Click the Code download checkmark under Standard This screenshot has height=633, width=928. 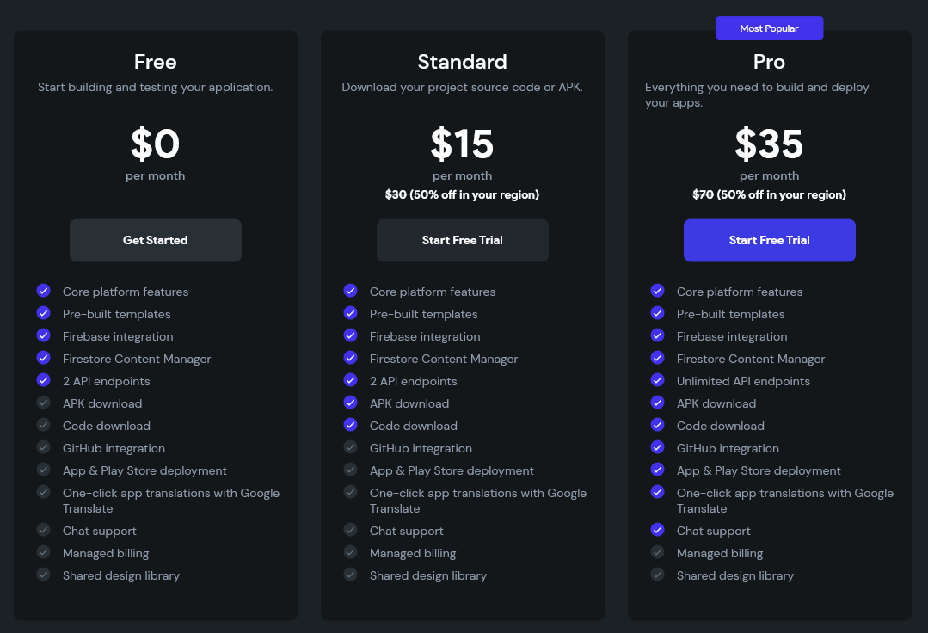[351, 425]
